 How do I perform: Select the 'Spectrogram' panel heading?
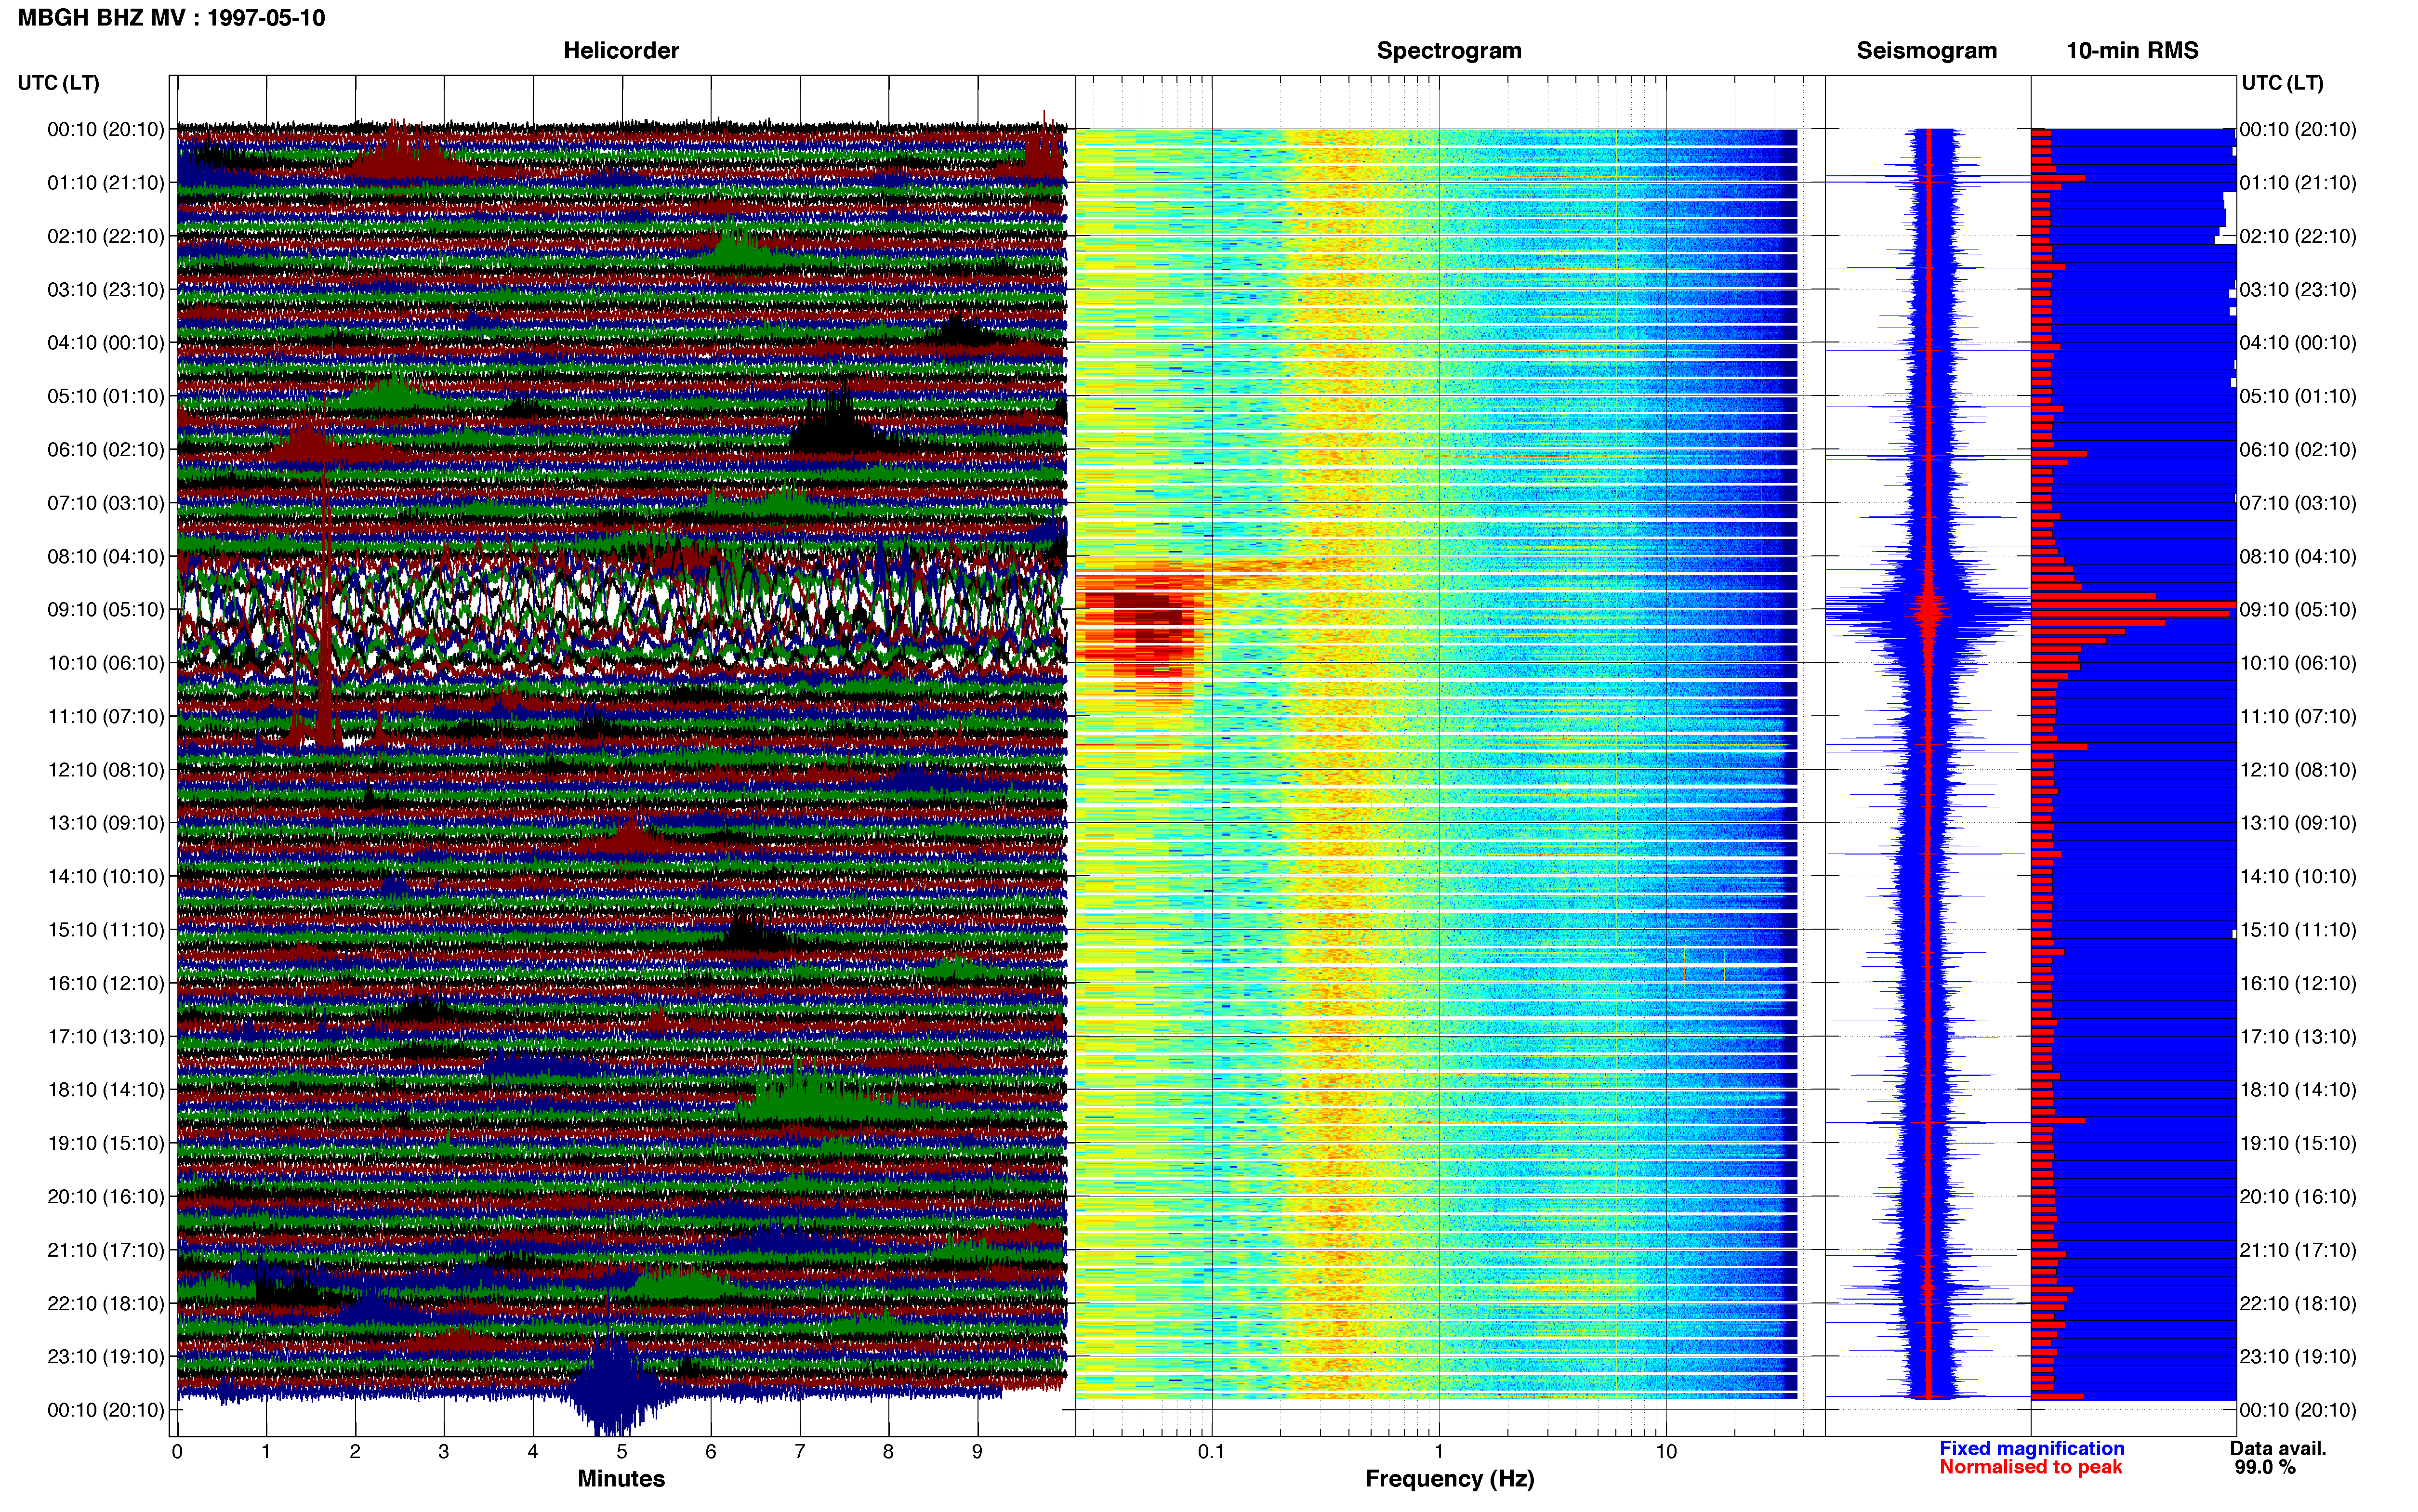(1449, 51)
